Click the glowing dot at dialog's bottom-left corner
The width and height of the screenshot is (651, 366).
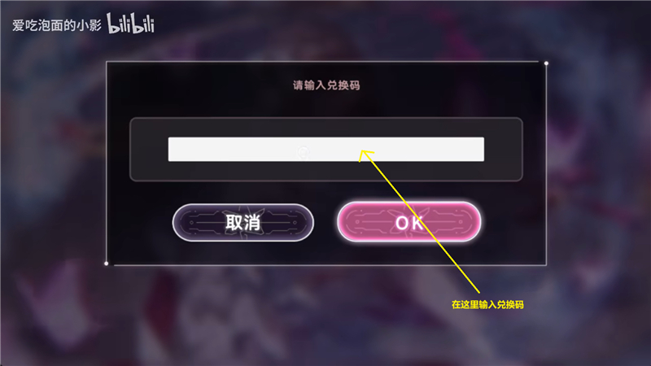click(x=107, y=264)
